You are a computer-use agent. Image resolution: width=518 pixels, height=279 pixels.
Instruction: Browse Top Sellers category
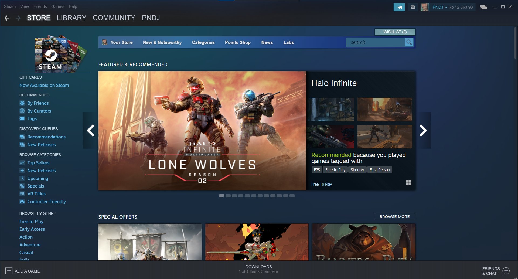pos(38,163)
